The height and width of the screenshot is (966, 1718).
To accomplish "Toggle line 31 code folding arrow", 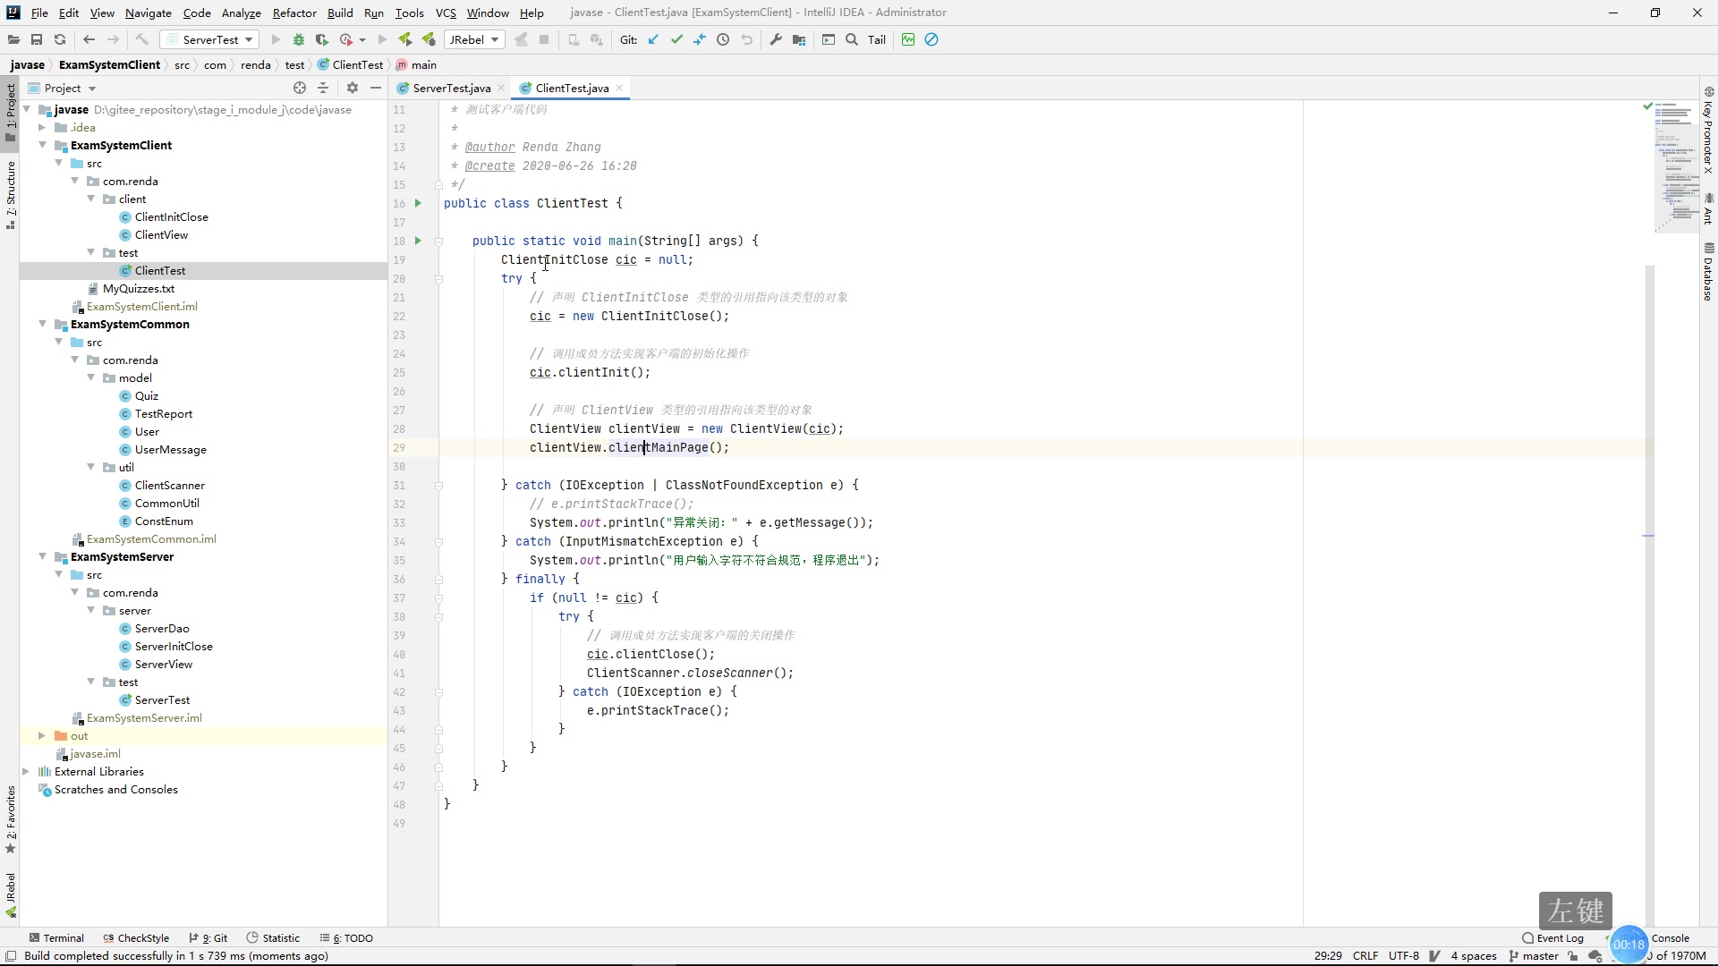I will [x=438, y=486].
